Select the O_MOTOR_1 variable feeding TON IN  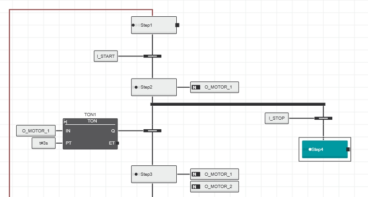(36, 131)
